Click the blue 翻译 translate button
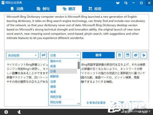Viewport: 153px width, 115px height. click(x=98, y=55)
